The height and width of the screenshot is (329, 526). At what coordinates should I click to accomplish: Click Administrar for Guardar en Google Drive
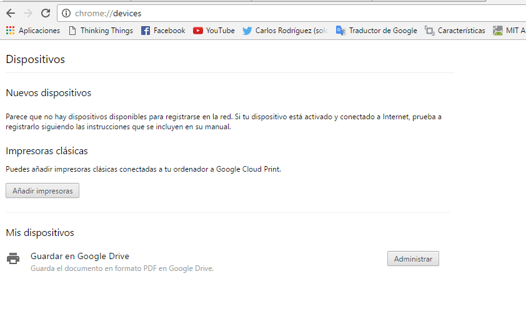tap(413, 258)
